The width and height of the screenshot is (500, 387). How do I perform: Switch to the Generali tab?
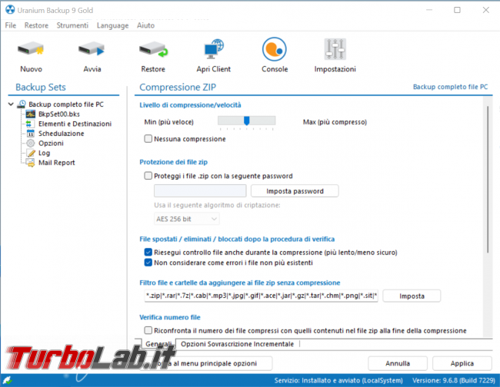tap(158, 344)
